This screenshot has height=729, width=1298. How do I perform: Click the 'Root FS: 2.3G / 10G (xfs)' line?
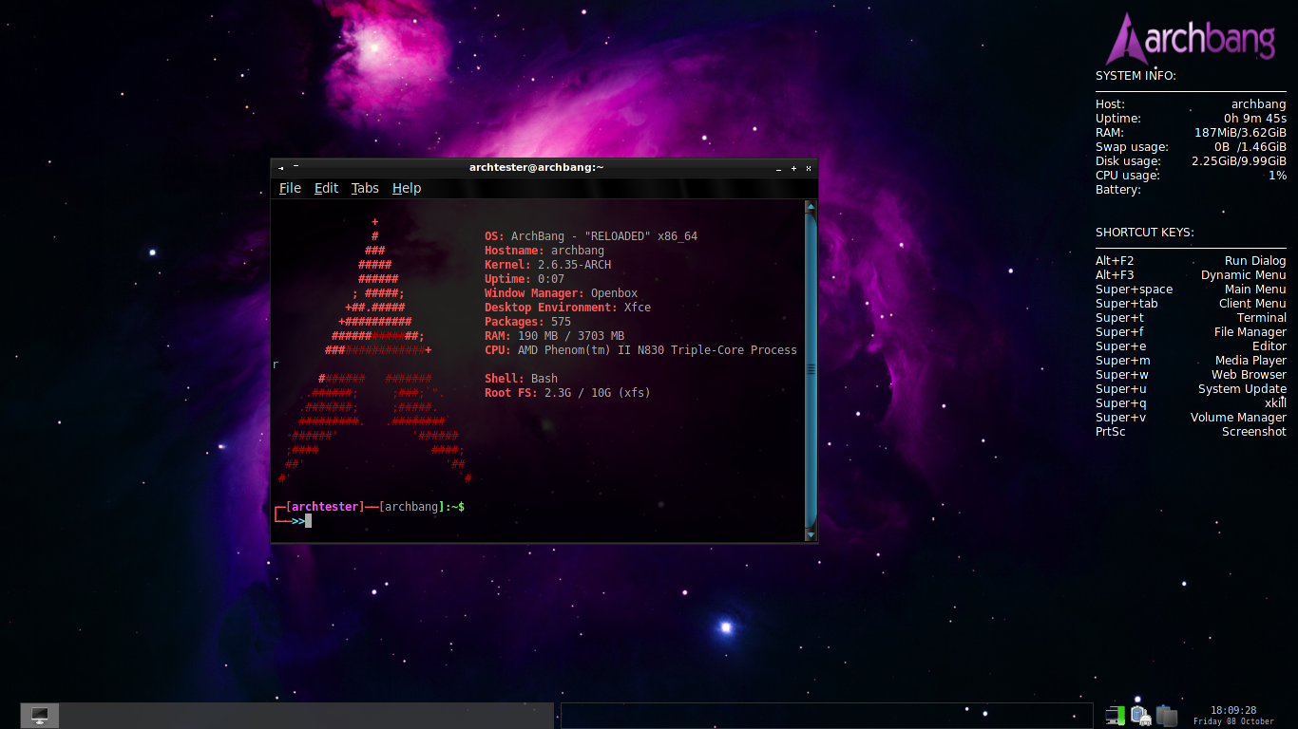[x=567, y=393]
